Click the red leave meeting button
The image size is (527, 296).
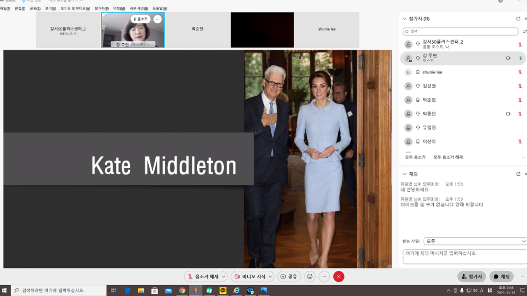tap(339, 277)
